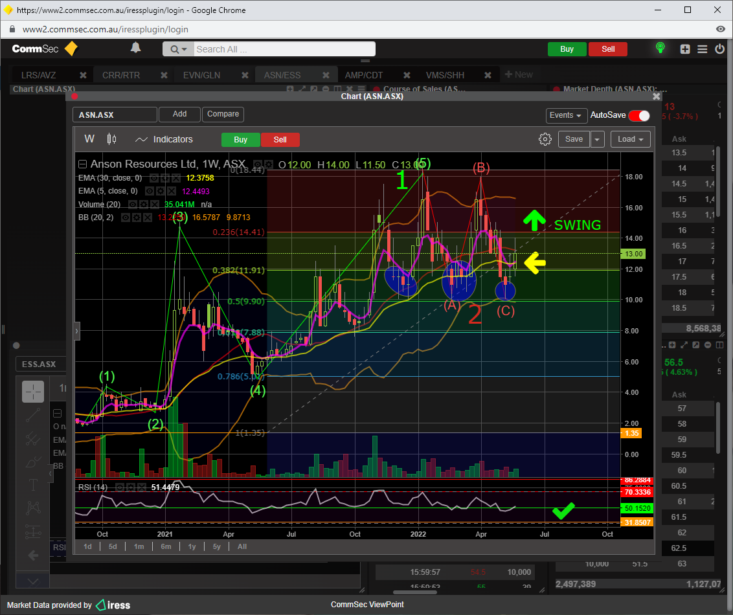The image size is (733, 615).
Task: Click the add widget plus icon
Action: [685, 49]
